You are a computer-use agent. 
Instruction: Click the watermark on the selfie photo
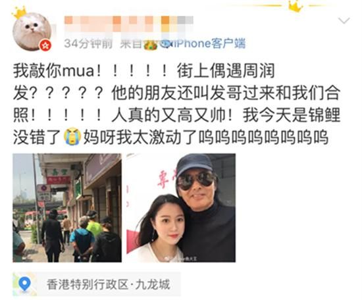[x=182, y=259]
